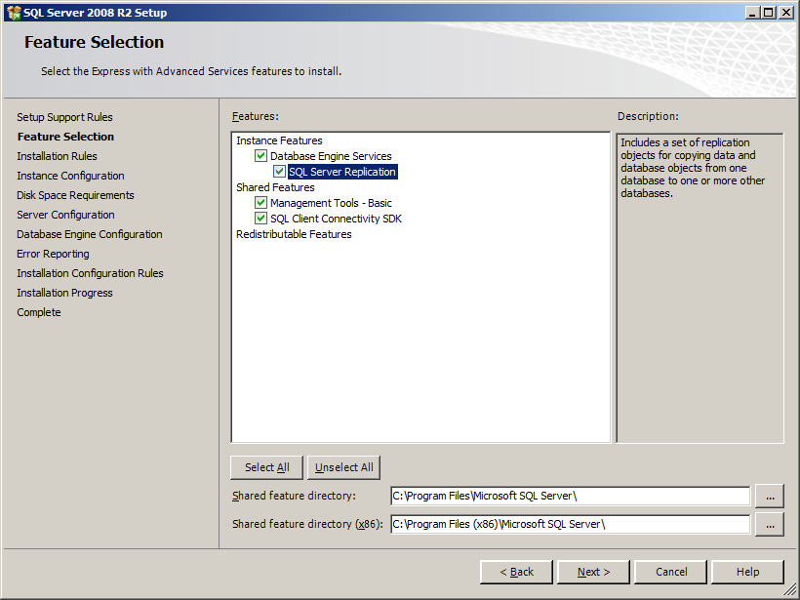Browse for the shared feature directory
This screenshot has width=800, height=600.
click(770, 496)
